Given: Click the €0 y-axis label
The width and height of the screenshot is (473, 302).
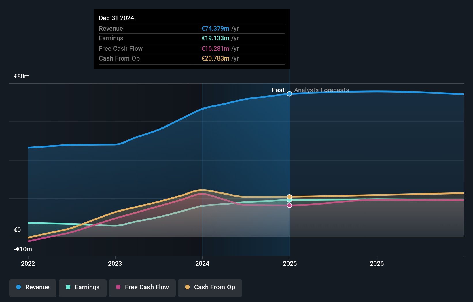Looking at the screenshot, I should pyautogui.click(x=17, y=230).
